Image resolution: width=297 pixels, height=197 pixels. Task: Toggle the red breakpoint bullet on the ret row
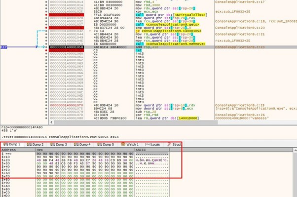pyautogui.click(x=46, y=50)
